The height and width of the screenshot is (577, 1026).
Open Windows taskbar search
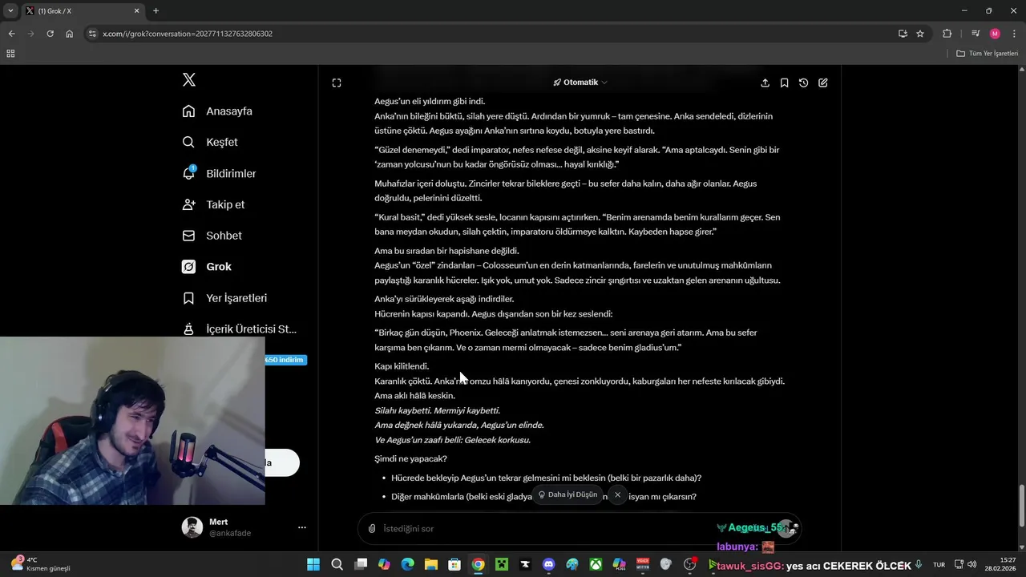337,565
